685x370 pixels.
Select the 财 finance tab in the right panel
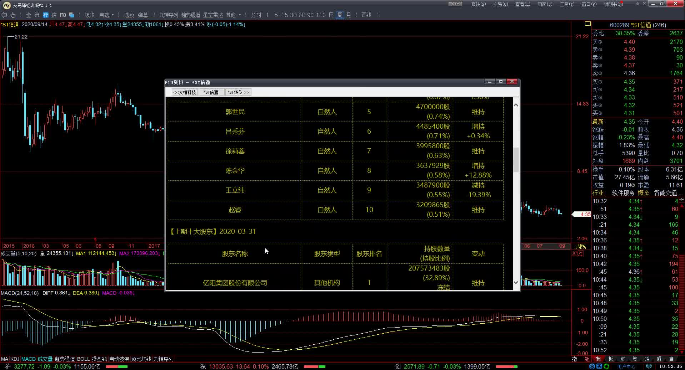pos(622,359)
